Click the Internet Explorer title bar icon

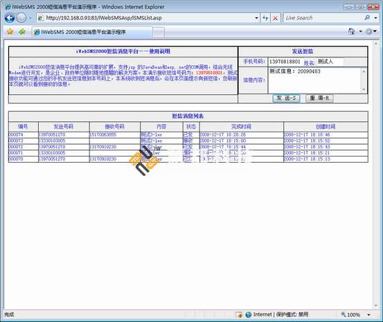[8, 7]
